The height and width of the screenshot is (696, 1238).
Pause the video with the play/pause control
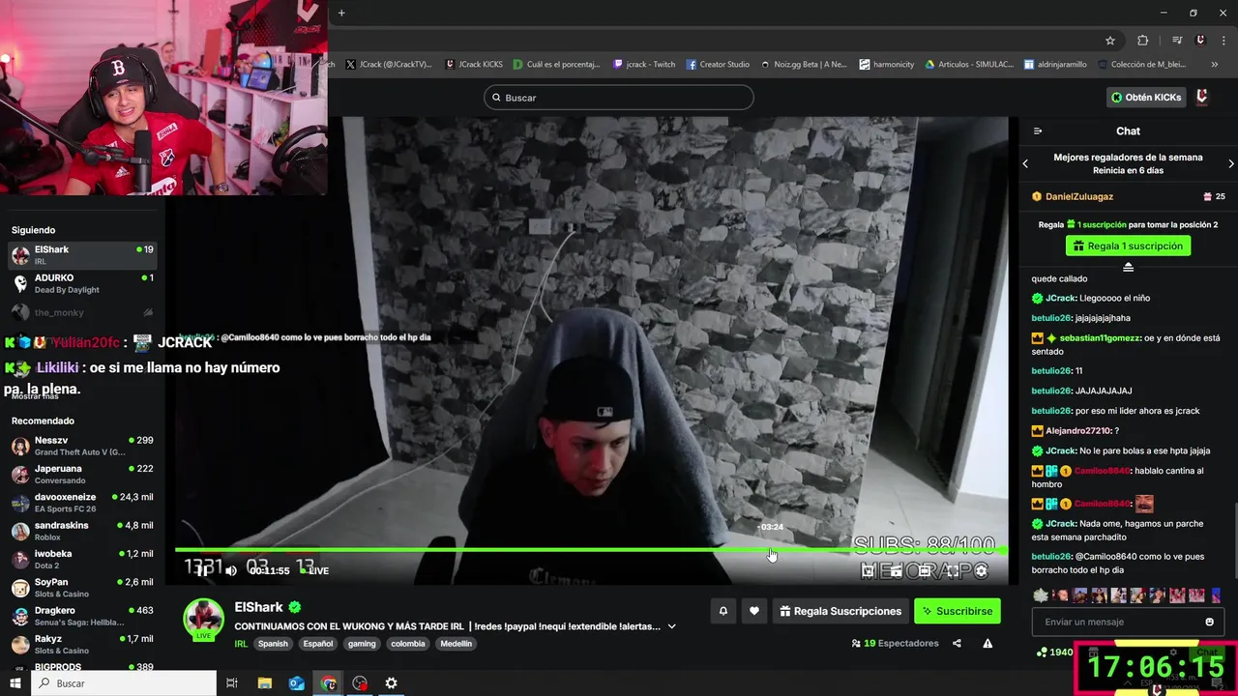tap(203, 570)
